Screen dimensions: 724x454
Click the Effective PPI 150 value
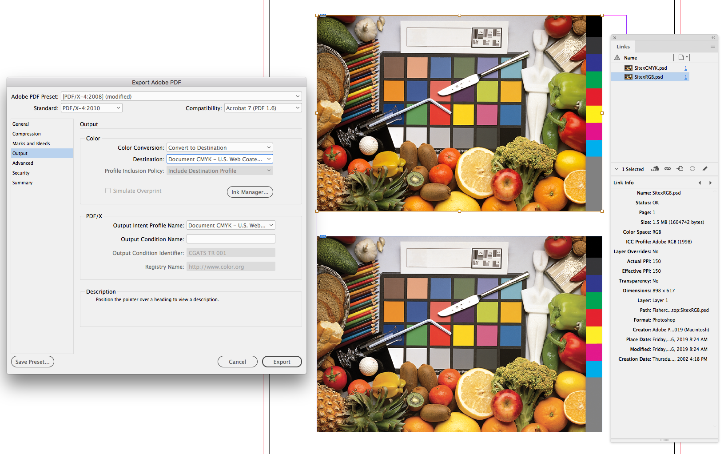tap(656, 271)
